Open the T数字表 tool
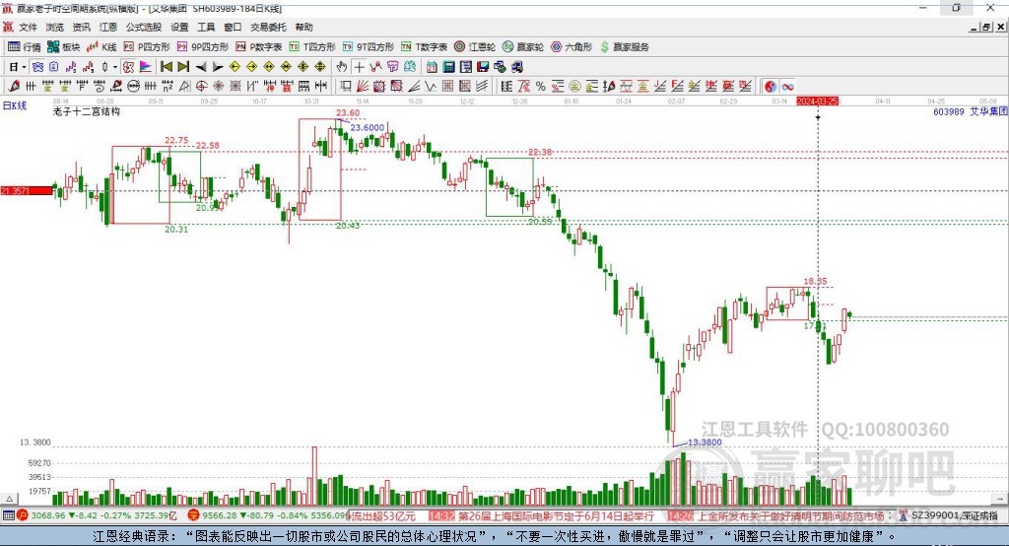Screen dimensions: 1009x546 424,47
